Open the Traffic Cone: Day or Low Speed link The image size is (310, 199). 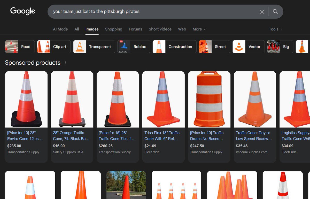pyautogui.click(x=254, y=136)
